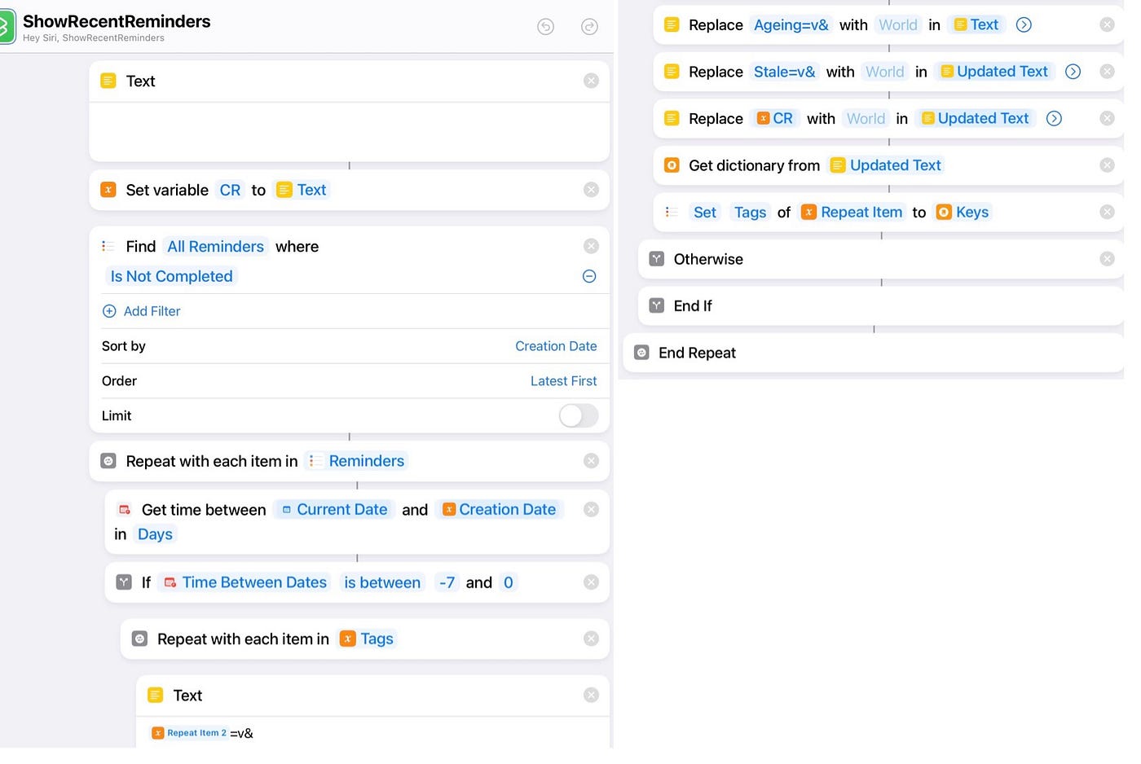Edit the 0 value in If condition
This screenshot has width=1141, height=764.
[509, 582]
